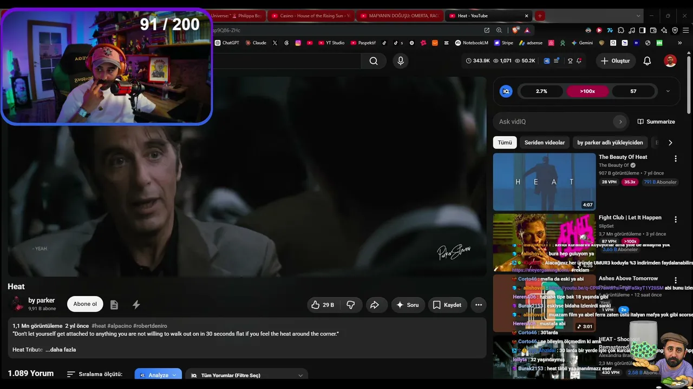Viewport: 693px width, 389px height.
Task: Open options menu for Ashes Above Tomorrow
Action: (x=675, y=280)
